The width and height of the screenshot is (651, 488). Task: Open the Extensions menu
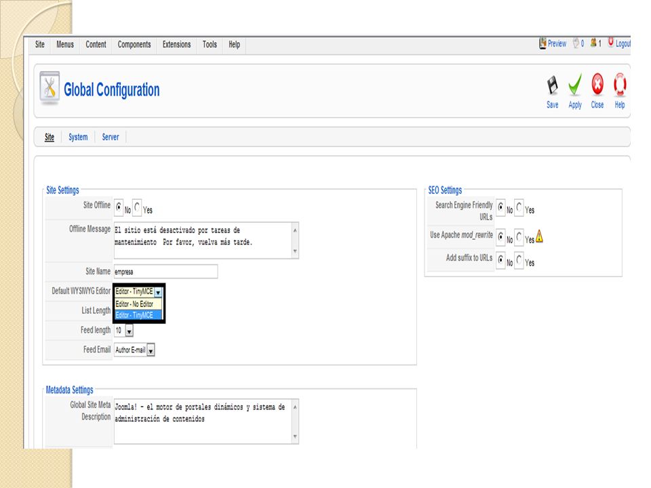[176, 45]
